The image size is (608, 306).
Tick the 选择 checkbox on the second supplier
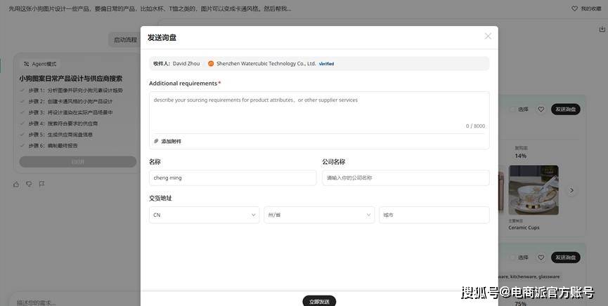(512, 258)
